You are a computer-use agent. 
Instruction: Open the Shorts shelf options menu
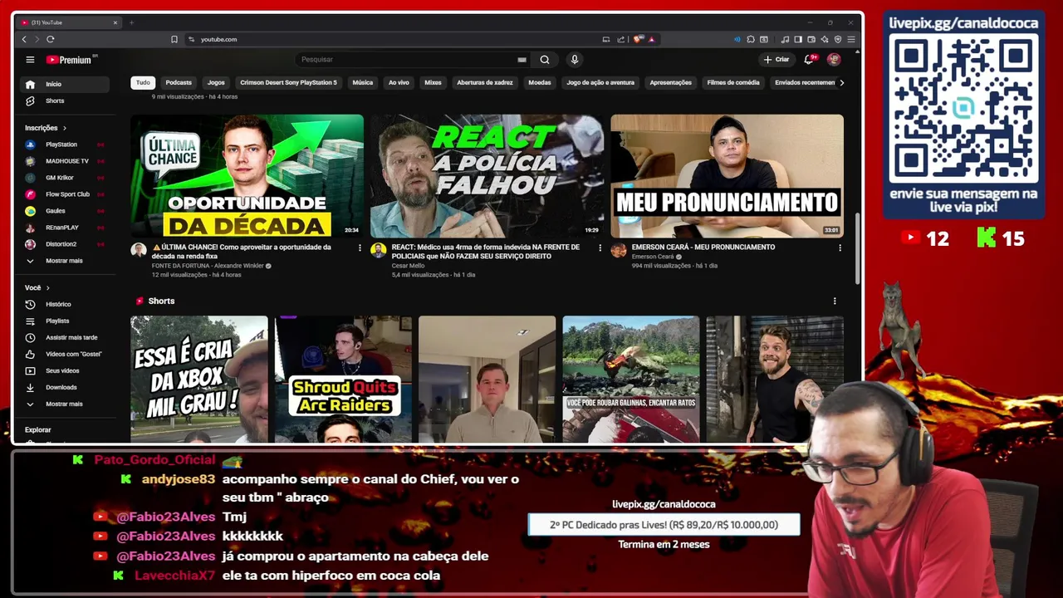[835, 301]
